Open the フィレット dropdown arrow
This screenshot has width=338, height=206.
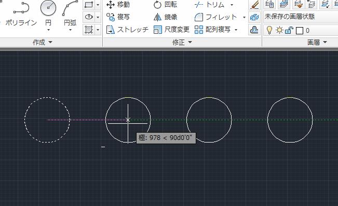click(244, 17)
